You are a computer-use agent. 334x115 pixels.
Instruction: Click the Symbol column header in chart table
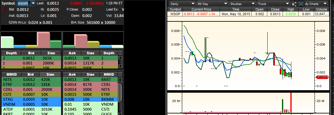coord(175,9)
